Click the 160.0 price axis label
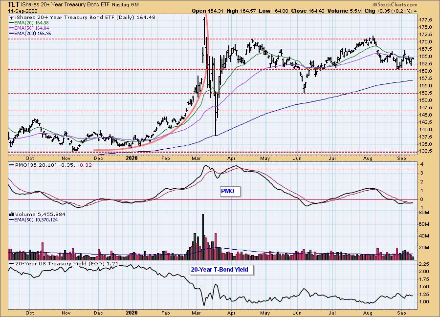The image size is (440, 317). [425, 71]
